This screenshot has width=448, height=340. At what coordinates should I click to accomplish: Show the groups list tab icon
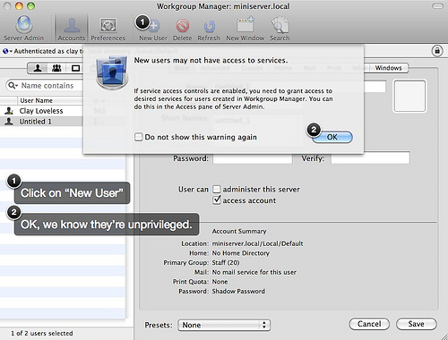pyautogui.click(x=56, y=68)
